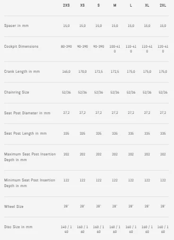This screenshot has width=174, height=240.
Task: Click Minimum Seat Post Insertion Depth label
Action: (30, 183)
